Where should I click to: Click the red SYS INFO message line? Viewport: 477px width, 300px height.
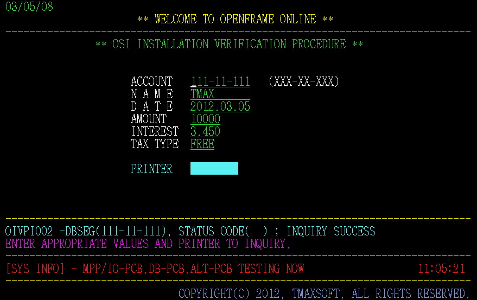[x=155, y=269]
